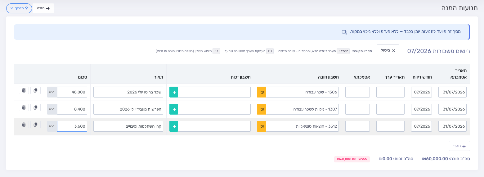Click the סה"כ חובה total text
Screen dimensions: 484x177
click(446, 159)
